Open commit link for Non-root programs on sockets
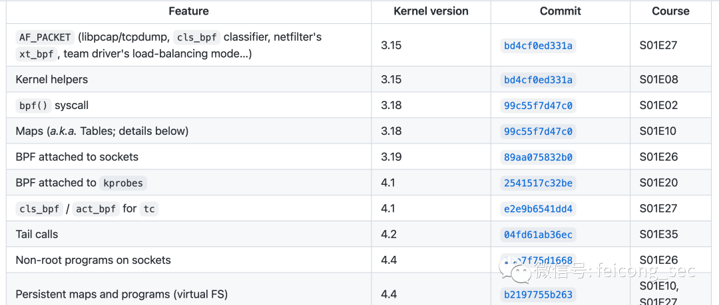 click(538, 260)
